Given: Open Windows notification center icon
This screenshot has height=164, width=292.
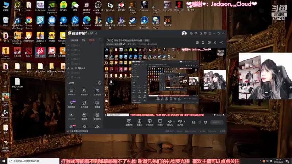Looking at the screenshot, I should [x=287, y=161].
